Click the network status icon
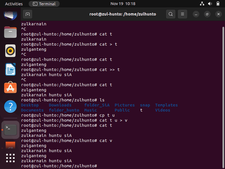225x169 pixels. (x=202, y=4)
